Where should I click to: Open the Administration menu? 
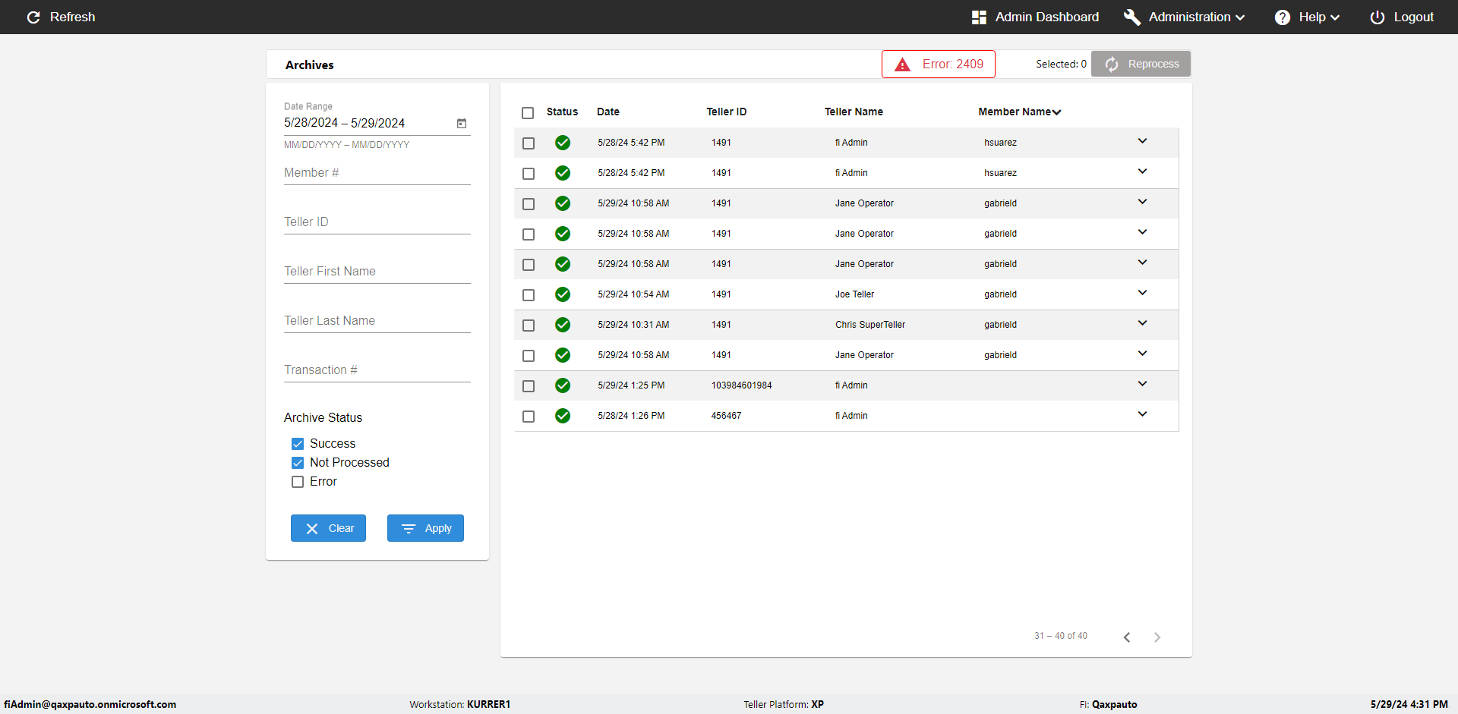[1188, 17]
